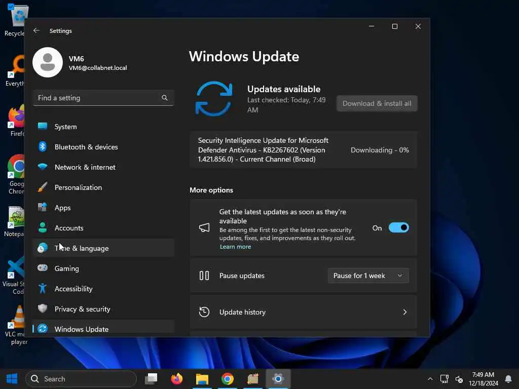Click the Network wifi icon in sidebar
Image resolution: width=519 pixels, height=389 pixels.
click(43, 166)
